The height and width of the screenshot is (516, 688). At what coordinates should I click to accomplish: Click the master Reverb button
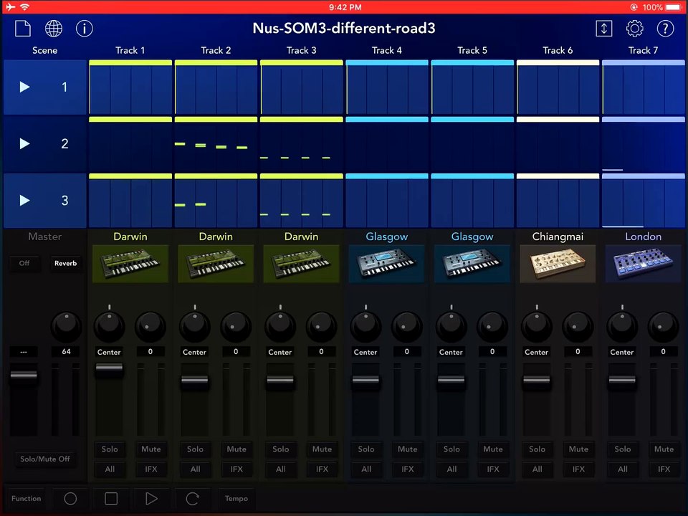(x=65, y=263)
